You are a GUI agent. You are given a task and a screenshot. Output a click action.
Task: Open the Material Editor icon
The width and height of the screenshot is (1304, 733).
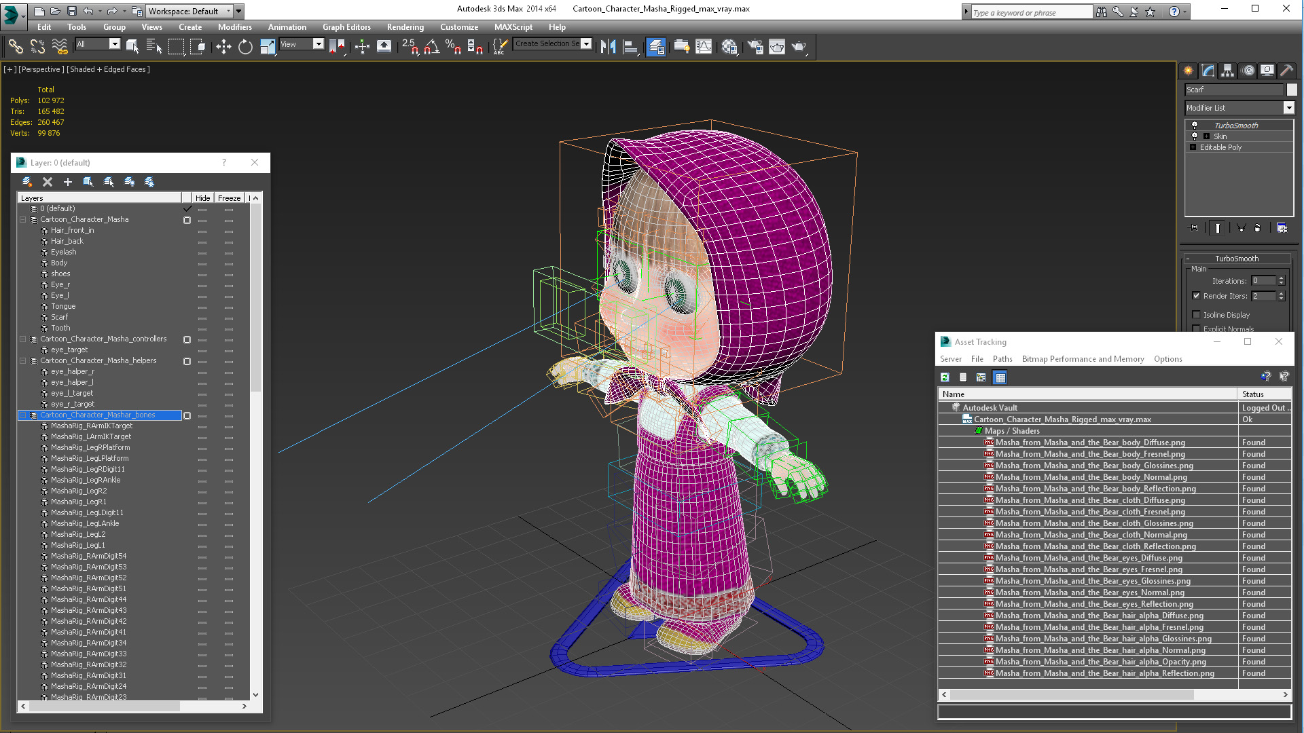click(729, 46)
